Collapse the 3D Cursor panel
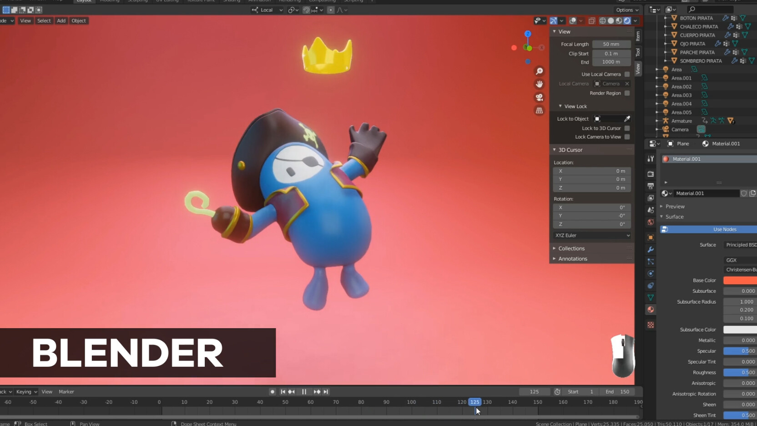Screen dimensions: 757x426 pyautogui.click(x=569, y=150)
